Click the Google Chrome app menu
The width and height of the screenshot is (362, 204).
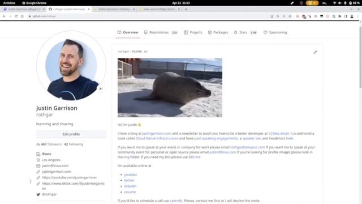coord(34,3)
